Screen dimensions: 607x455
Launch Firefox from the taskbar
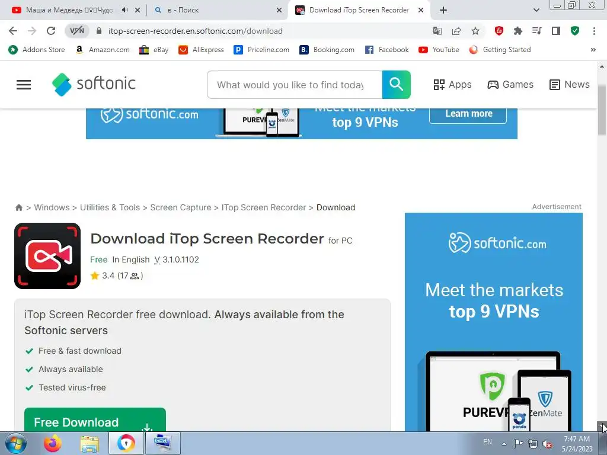click(53, 443)
